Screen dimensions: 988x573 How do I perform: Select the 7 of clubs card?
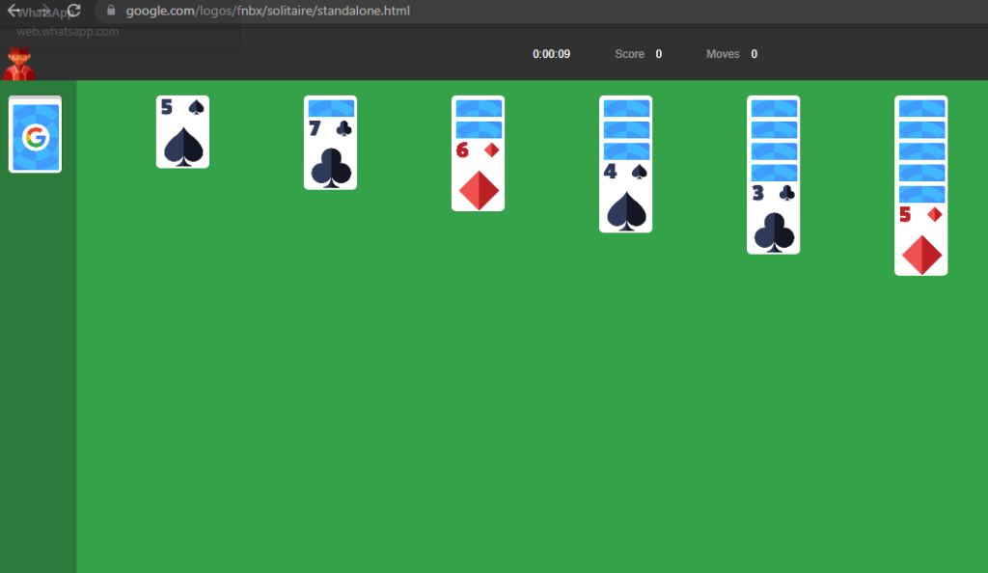330,153
